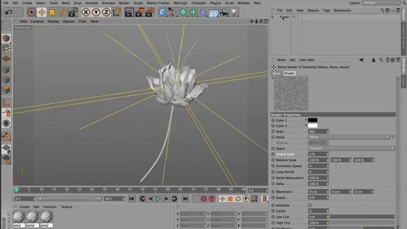The height and width of the screenshot is (229, 407).
Task: Open the Layout dropdown
Action: [381, 3]
